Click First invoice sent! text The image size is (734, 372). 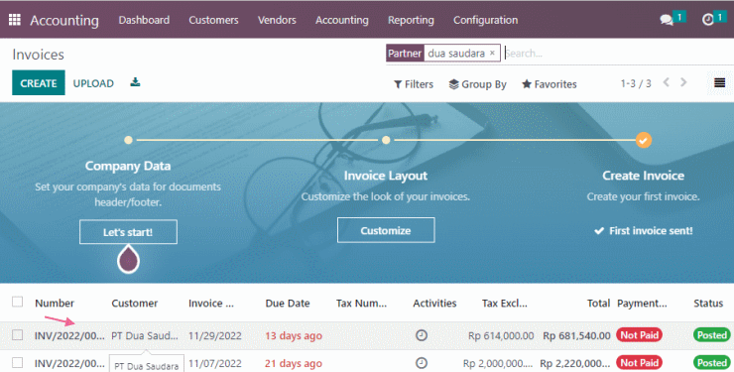pyautogui.click(x=651, y=231)
